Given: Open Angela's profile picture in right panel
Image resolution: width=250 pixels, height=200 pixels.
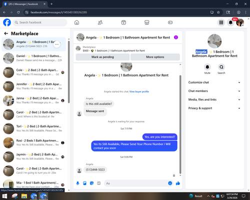Looking at the screenshot, I should click(x=214, y=41).
